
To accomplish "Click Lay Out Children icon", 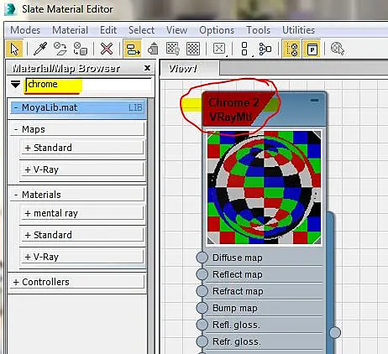I will (265, 49).
